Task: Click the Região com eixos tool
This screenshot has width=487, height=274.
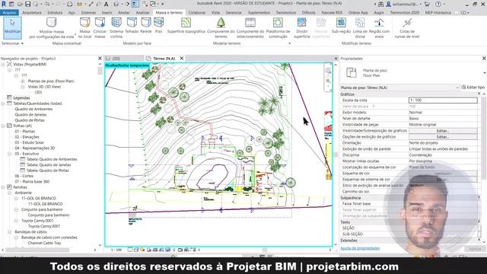Action: click(x=379, y=28)
